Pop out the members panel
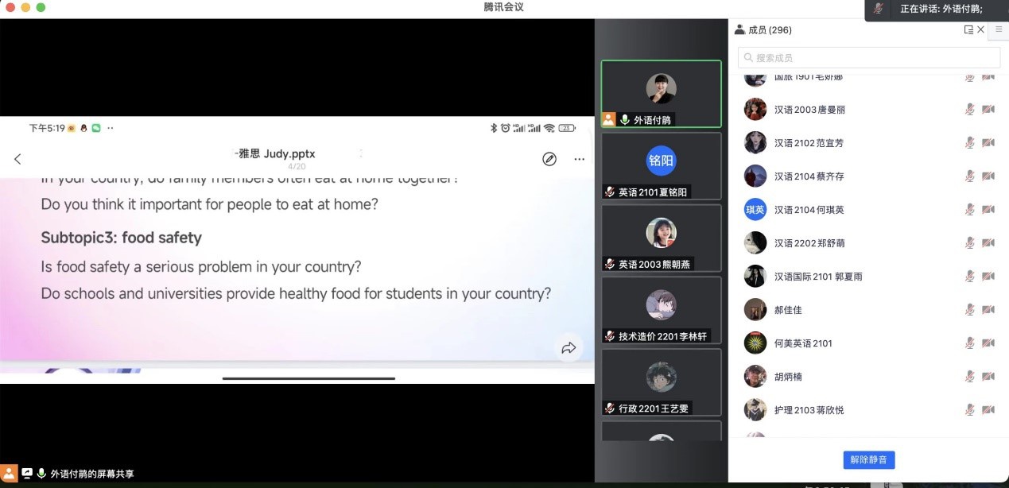Screen dimensions: 1009x488 point(968,30)
